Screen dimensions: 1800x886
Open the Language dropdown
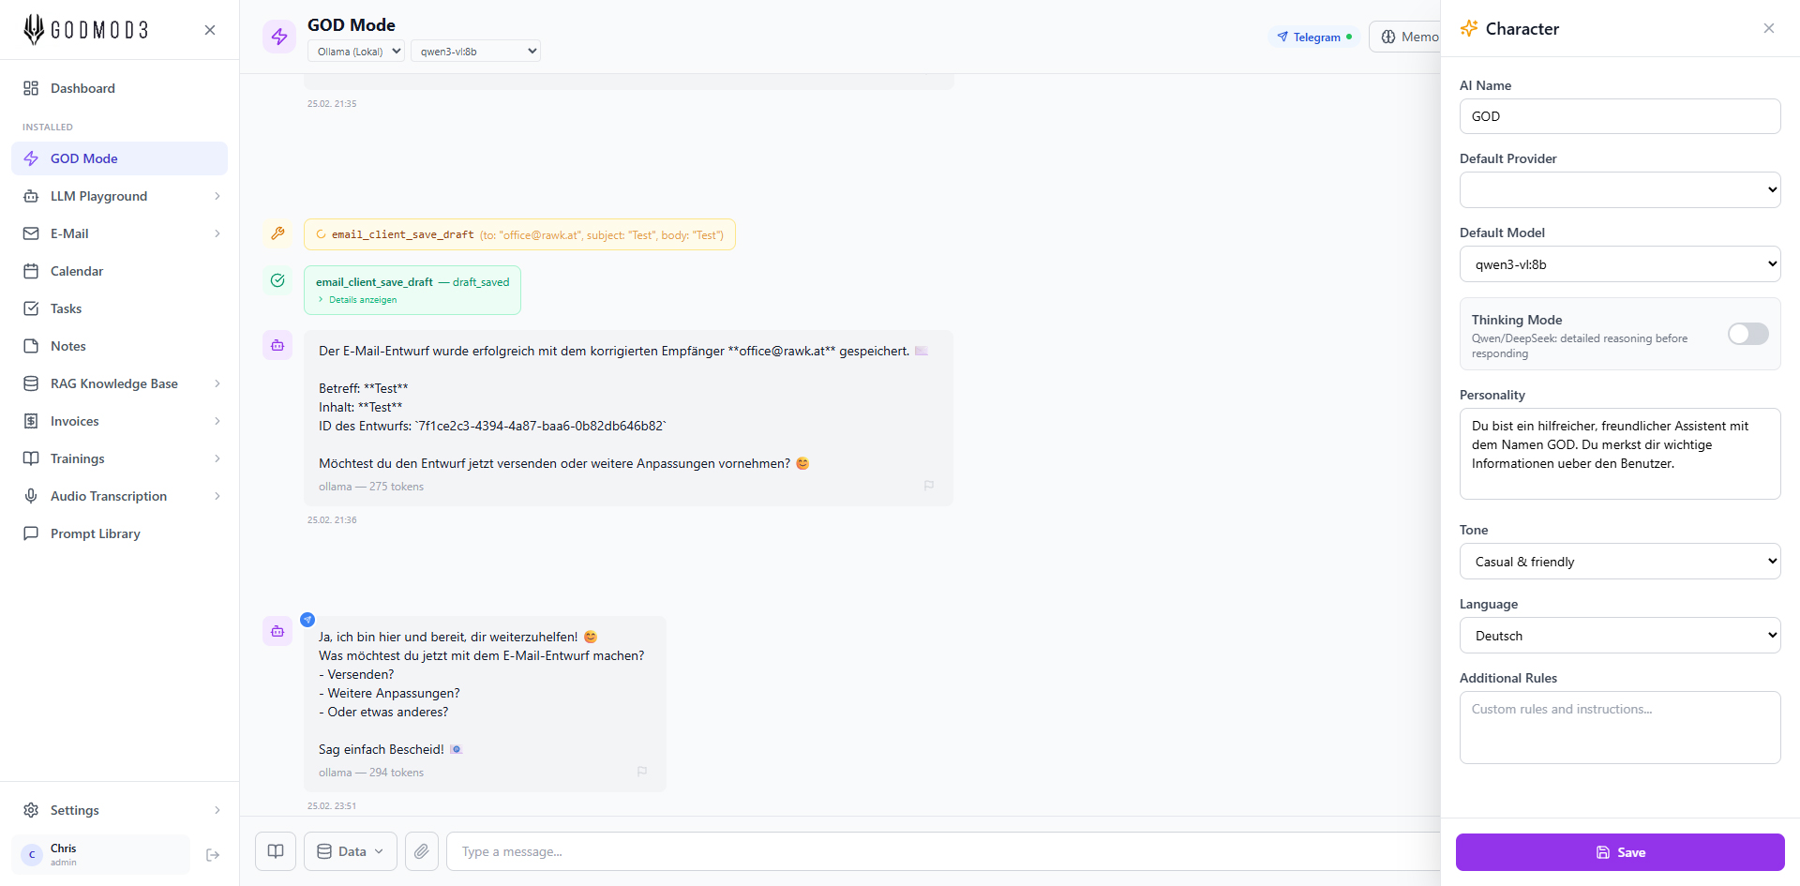pyautogui.click(x=1619, y=636)
